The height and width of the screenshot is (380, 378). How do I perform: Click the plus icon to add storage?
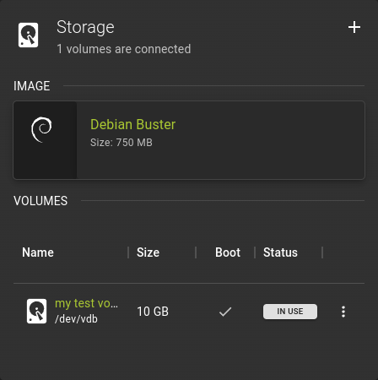(x=354, y=27)
